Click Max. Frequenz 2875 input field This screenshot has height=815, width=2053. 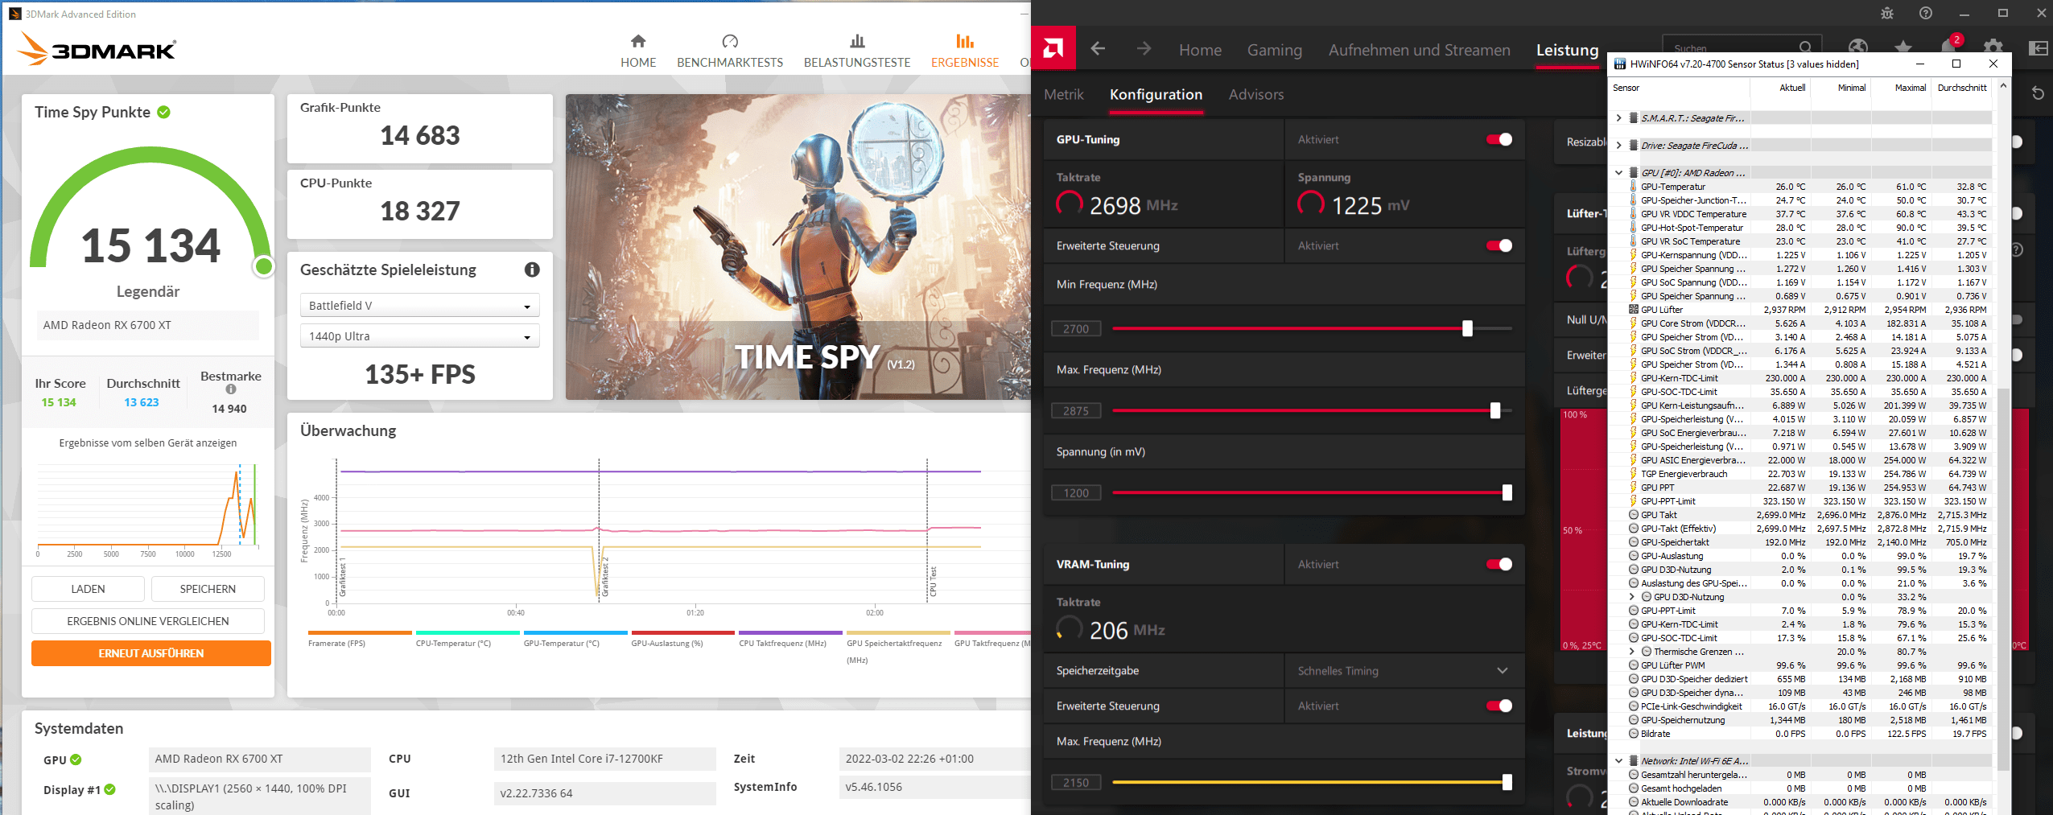click(x=1076, y=410)
